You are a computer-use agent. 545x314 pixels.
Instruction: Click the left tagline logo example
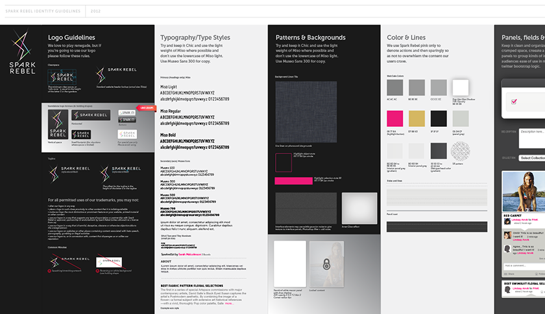[x=69, y=173]
